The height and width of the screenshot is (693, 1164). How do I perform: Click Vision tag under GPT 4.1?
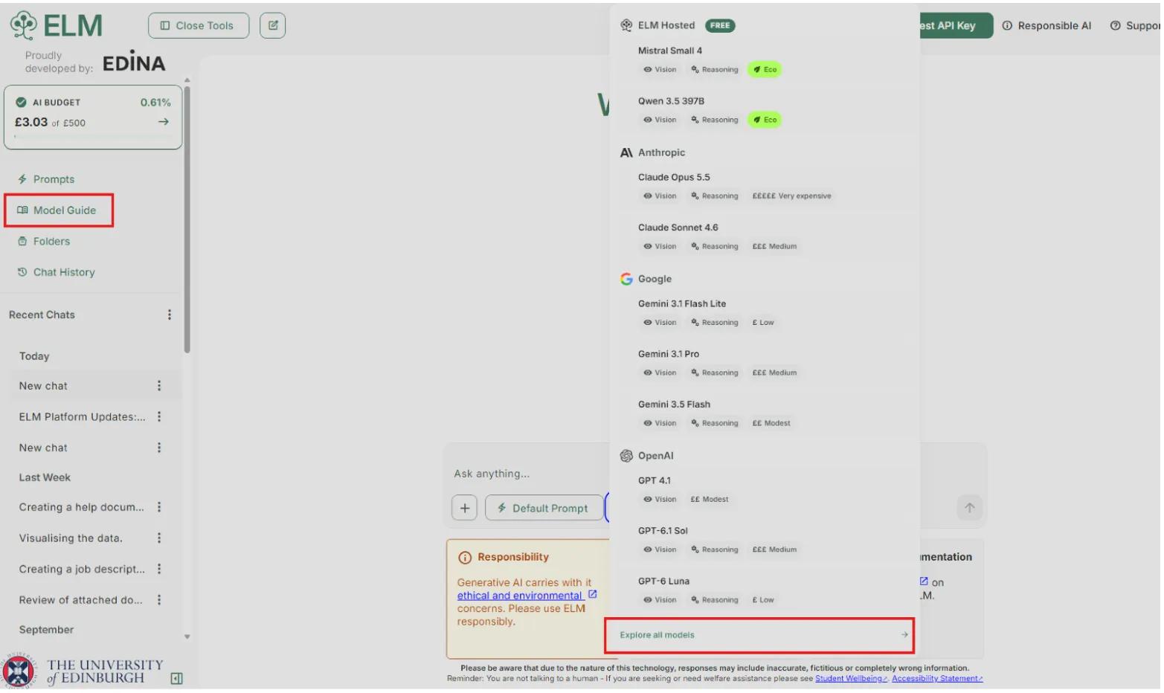660,500
